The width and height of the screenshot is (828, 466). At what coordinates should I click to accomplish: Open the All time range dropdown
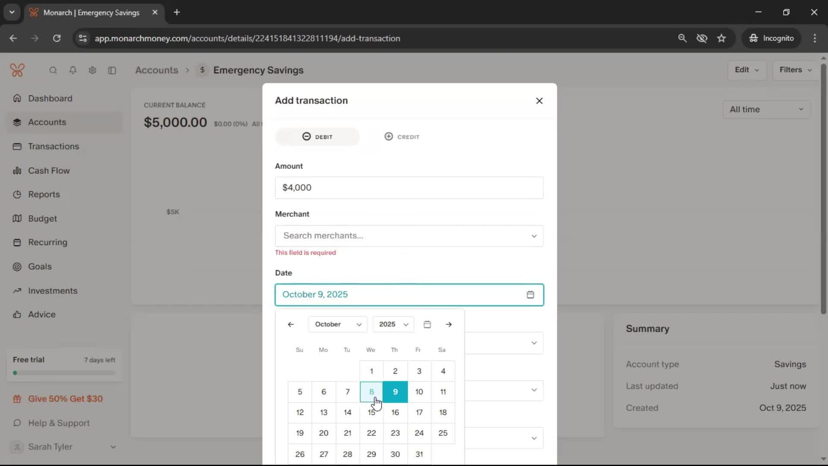(x=766, y=110)
